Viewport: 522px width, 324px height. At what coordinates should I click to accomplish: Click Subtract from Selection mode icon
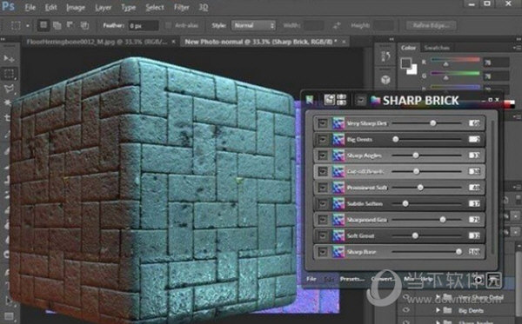pyautogui.click(x=70, y=25)
